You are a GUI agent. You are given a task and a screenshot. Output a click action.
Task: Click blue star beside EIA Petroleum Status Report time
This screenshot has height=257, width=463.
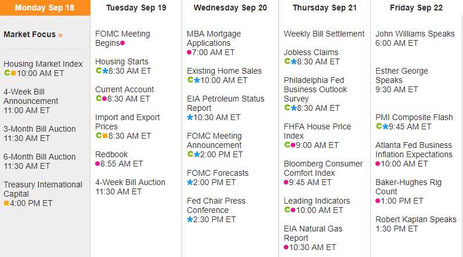(x=190, y=117)
